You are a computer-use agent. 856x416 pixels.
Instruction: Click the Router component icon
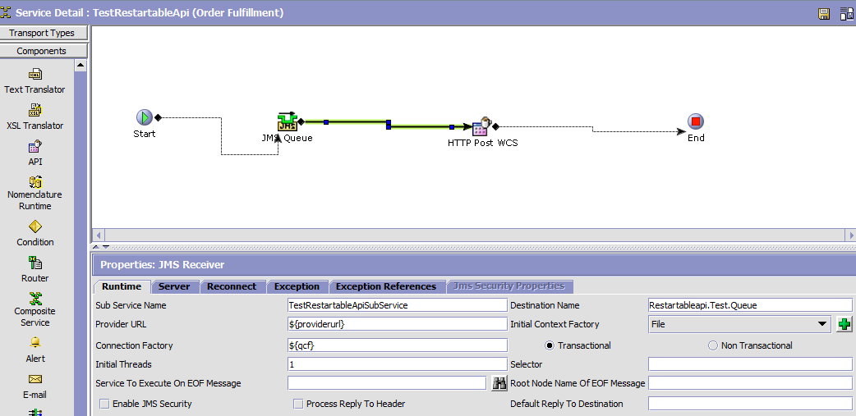point(35,263)
